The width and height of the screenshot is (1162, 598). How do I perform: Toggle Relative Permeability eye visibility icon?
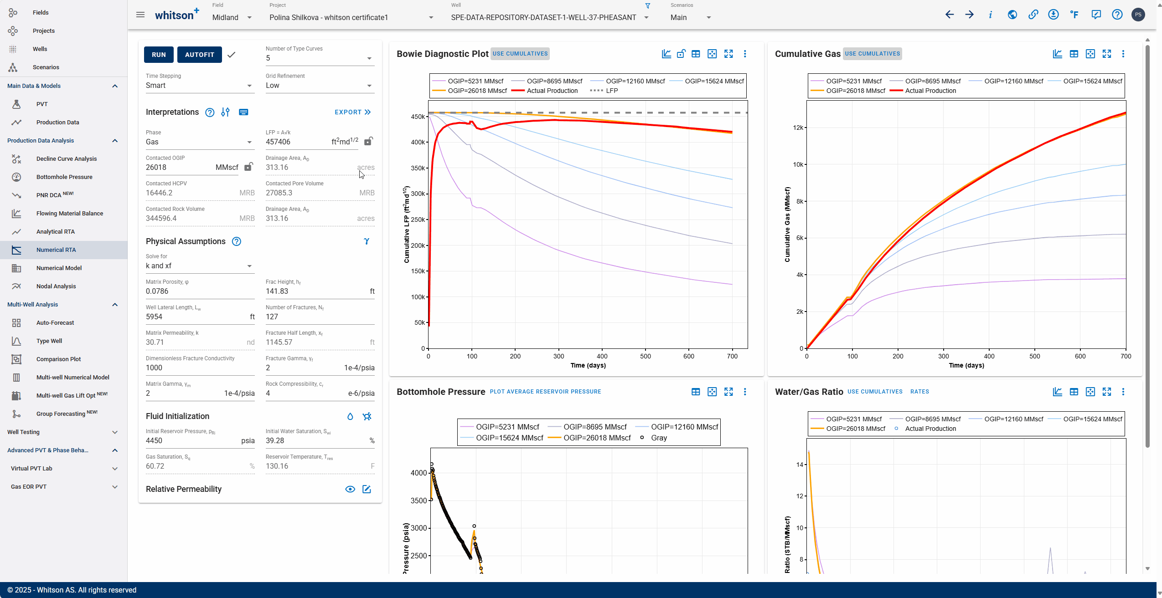pyautogui.click(x=350, y=489)
